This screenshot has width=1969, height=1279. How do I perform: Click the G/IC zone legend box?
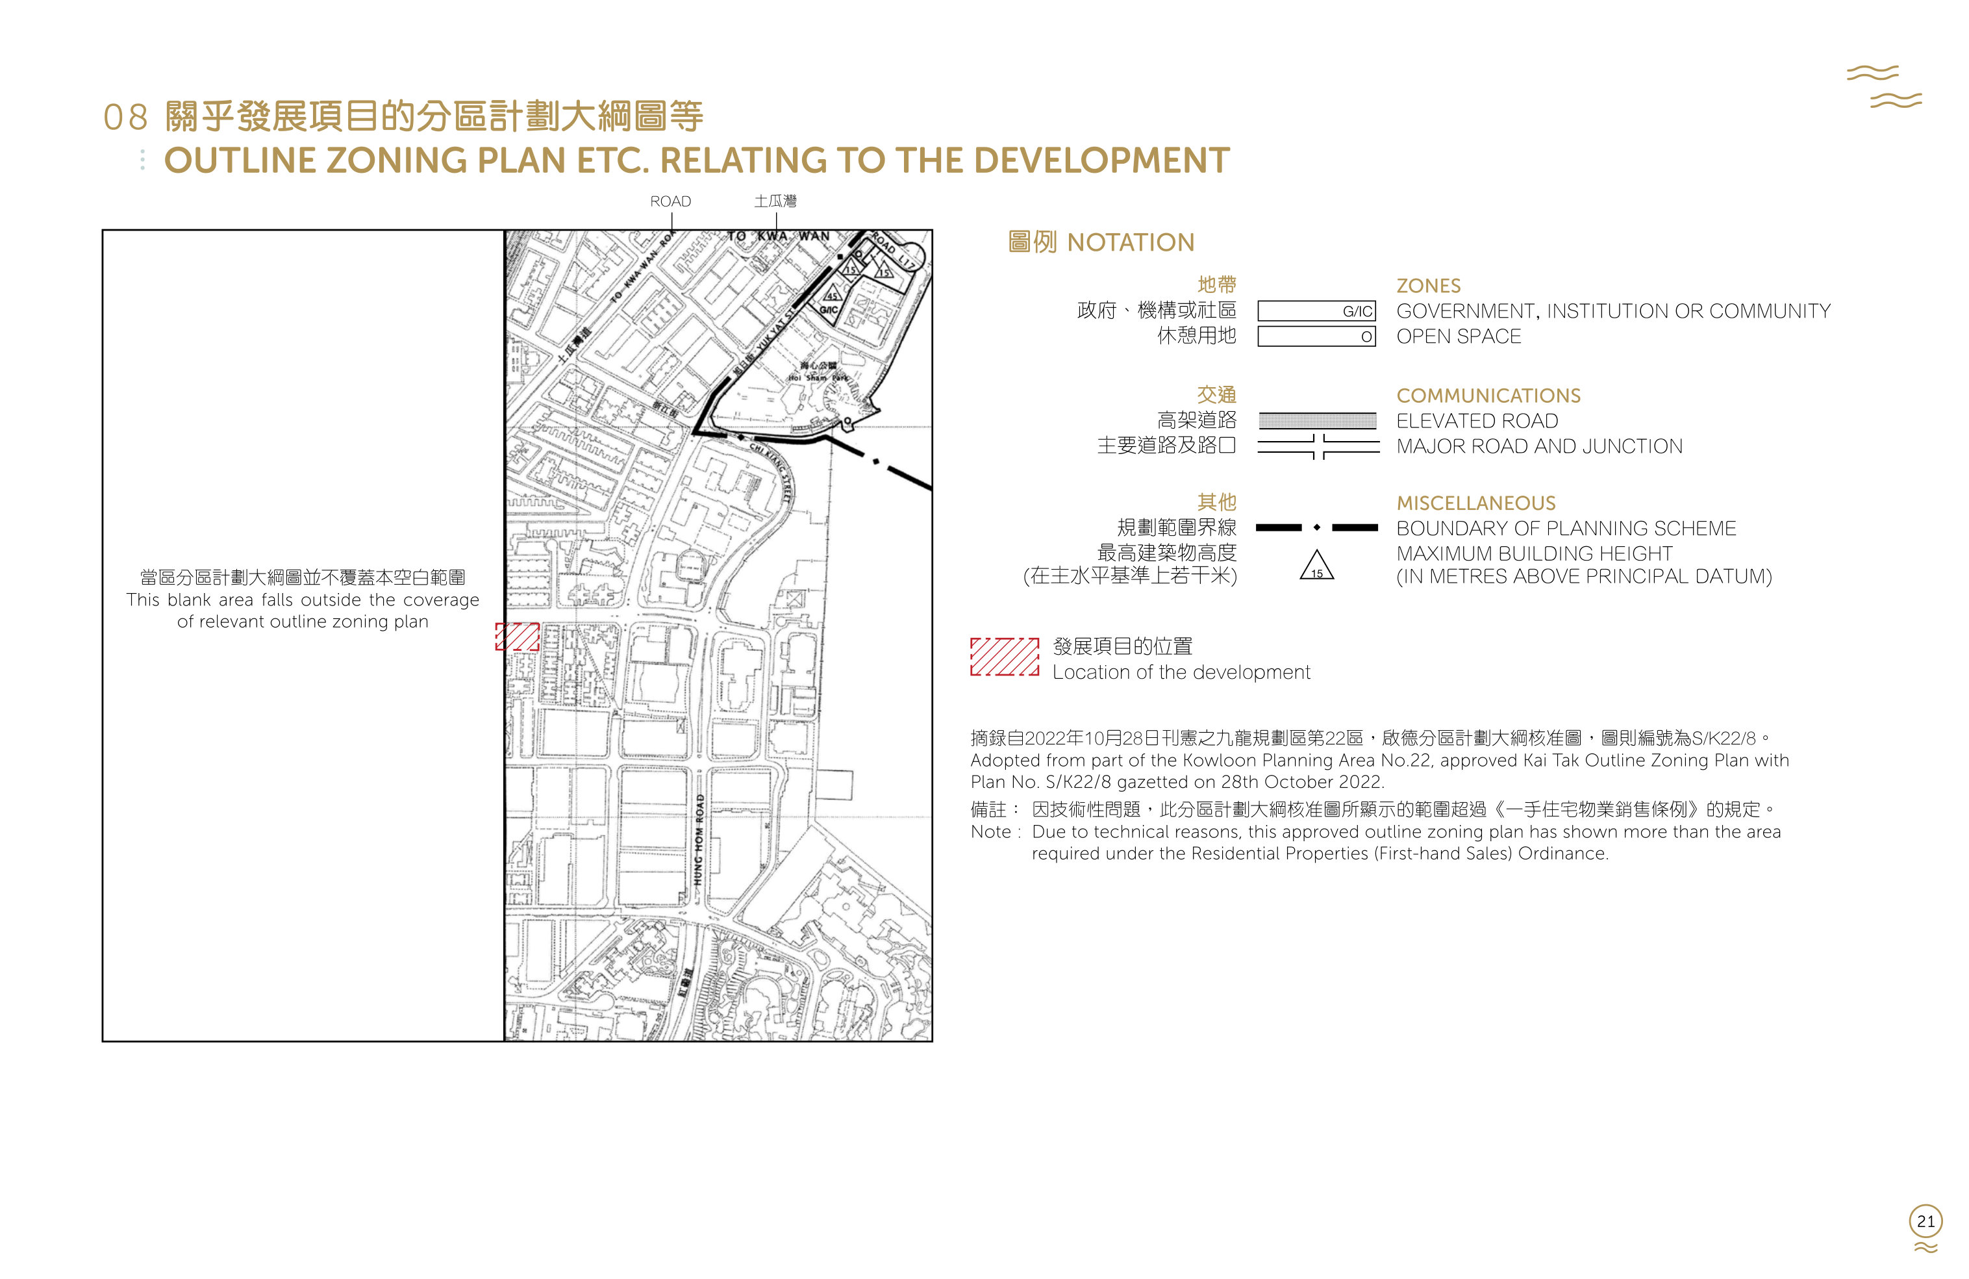point(1316,311)
